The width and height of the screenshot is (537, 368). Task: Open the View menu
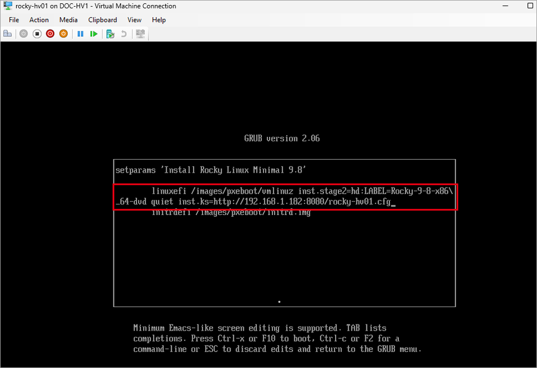[135, 20]
